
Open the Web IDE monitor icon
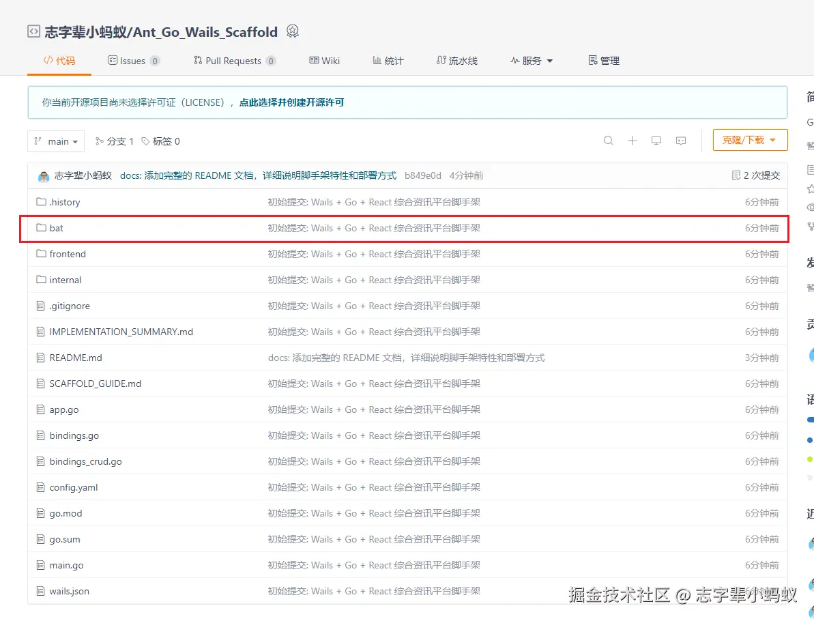point(656,141)
